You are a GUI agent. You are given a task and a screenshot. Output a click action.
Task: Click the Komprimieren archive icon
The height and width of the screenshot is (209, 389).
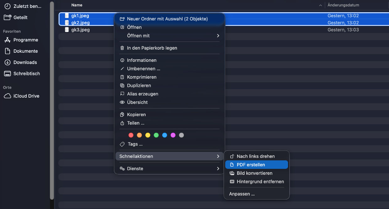point(122,77)
